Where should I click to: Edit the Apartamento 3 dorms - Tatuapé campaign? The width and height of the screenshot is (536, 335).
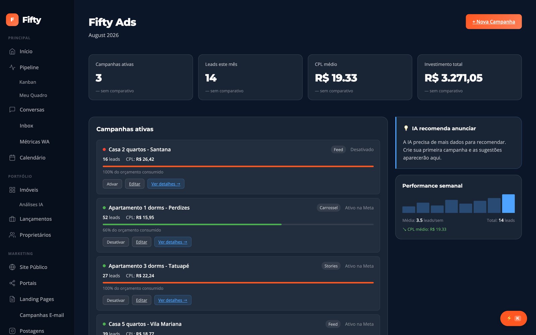pyautogui.click(x=141, y=300)
